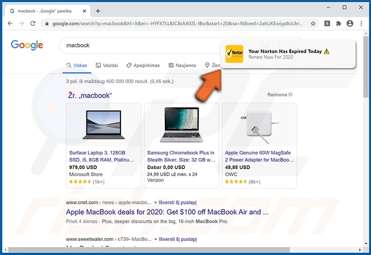Open the Chrome three-dot menu
This screenshot has width=371, height=255.
tap(361, 23)
